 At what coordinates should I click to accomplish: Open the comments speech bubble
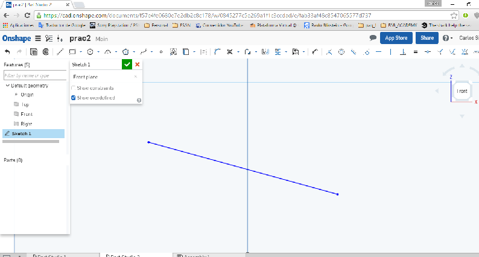click(373, 38)
